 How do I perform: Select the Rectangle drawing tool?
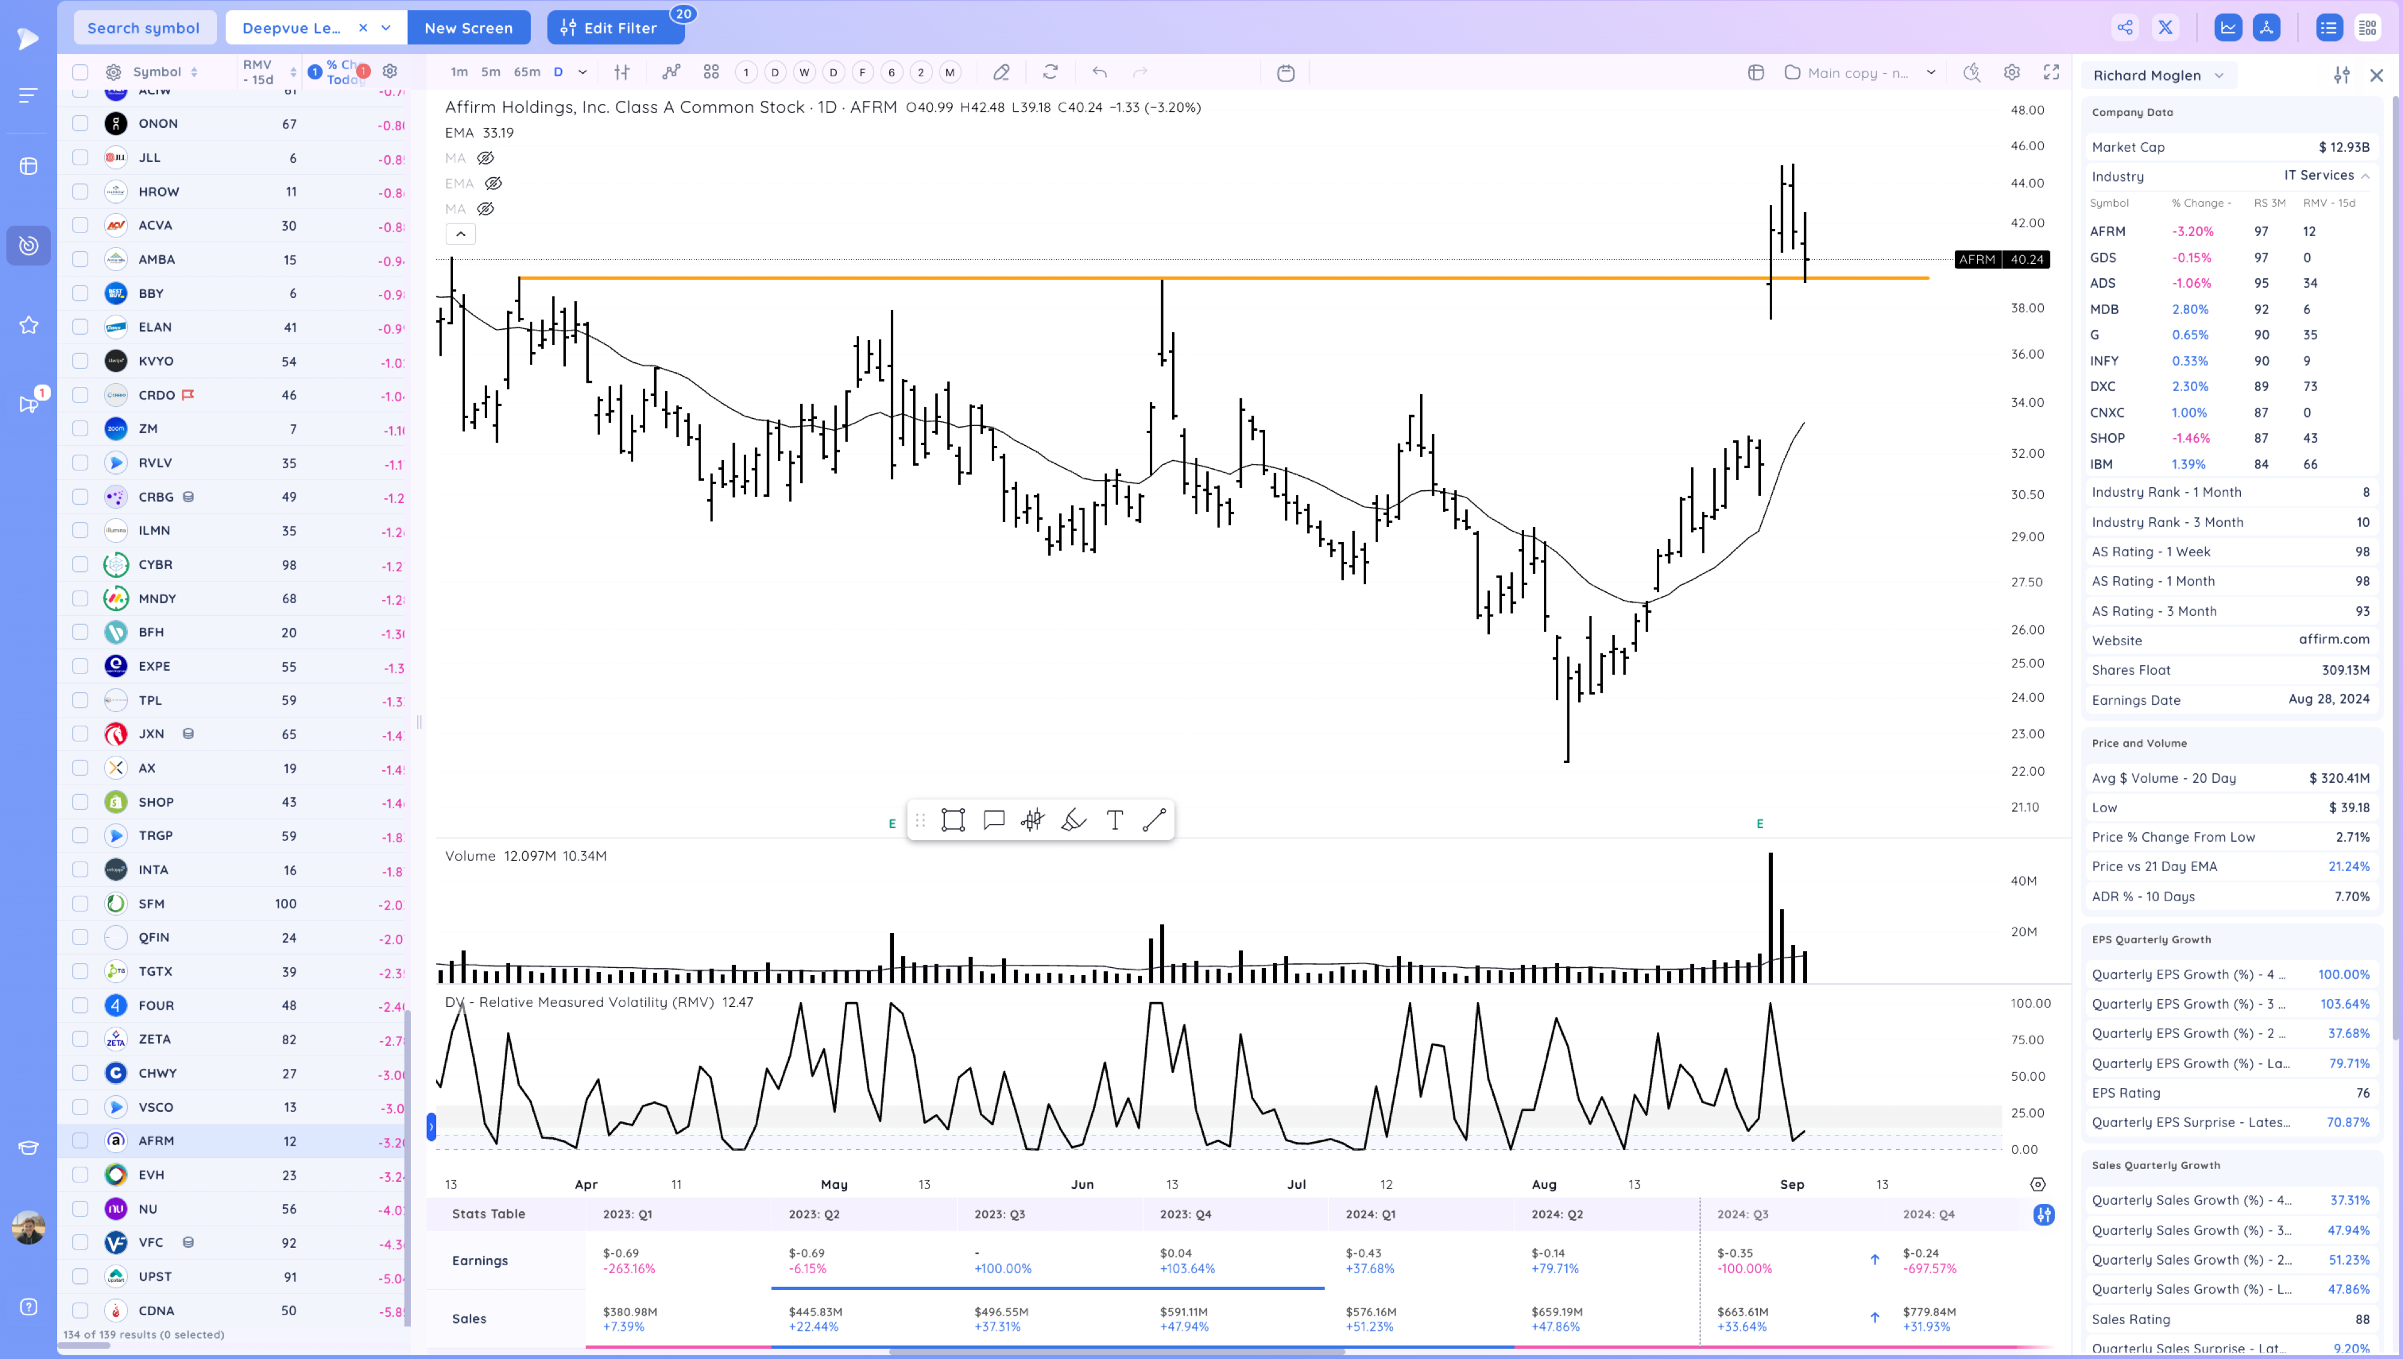952,819
